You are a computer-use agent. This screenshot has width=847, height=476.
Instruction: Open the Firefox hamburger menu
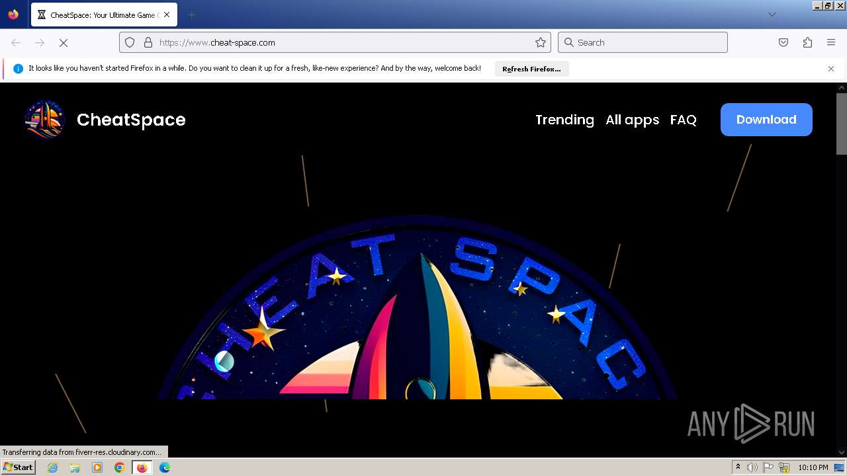(x=831, y=42)
